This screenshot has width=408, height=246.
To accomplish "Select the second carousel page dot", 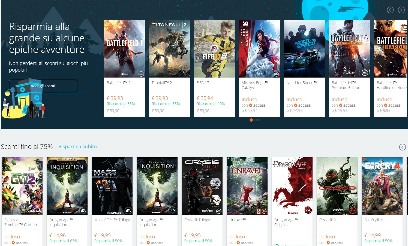I will (256, 120).
